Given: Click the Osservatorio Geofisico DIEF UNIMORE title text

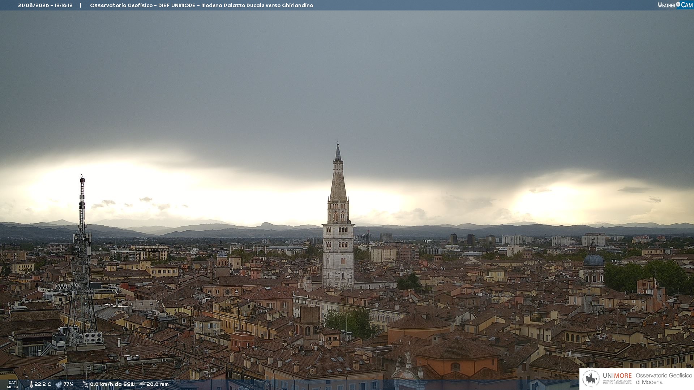Looking at the screenshot, I should click(x=201, y=5).
